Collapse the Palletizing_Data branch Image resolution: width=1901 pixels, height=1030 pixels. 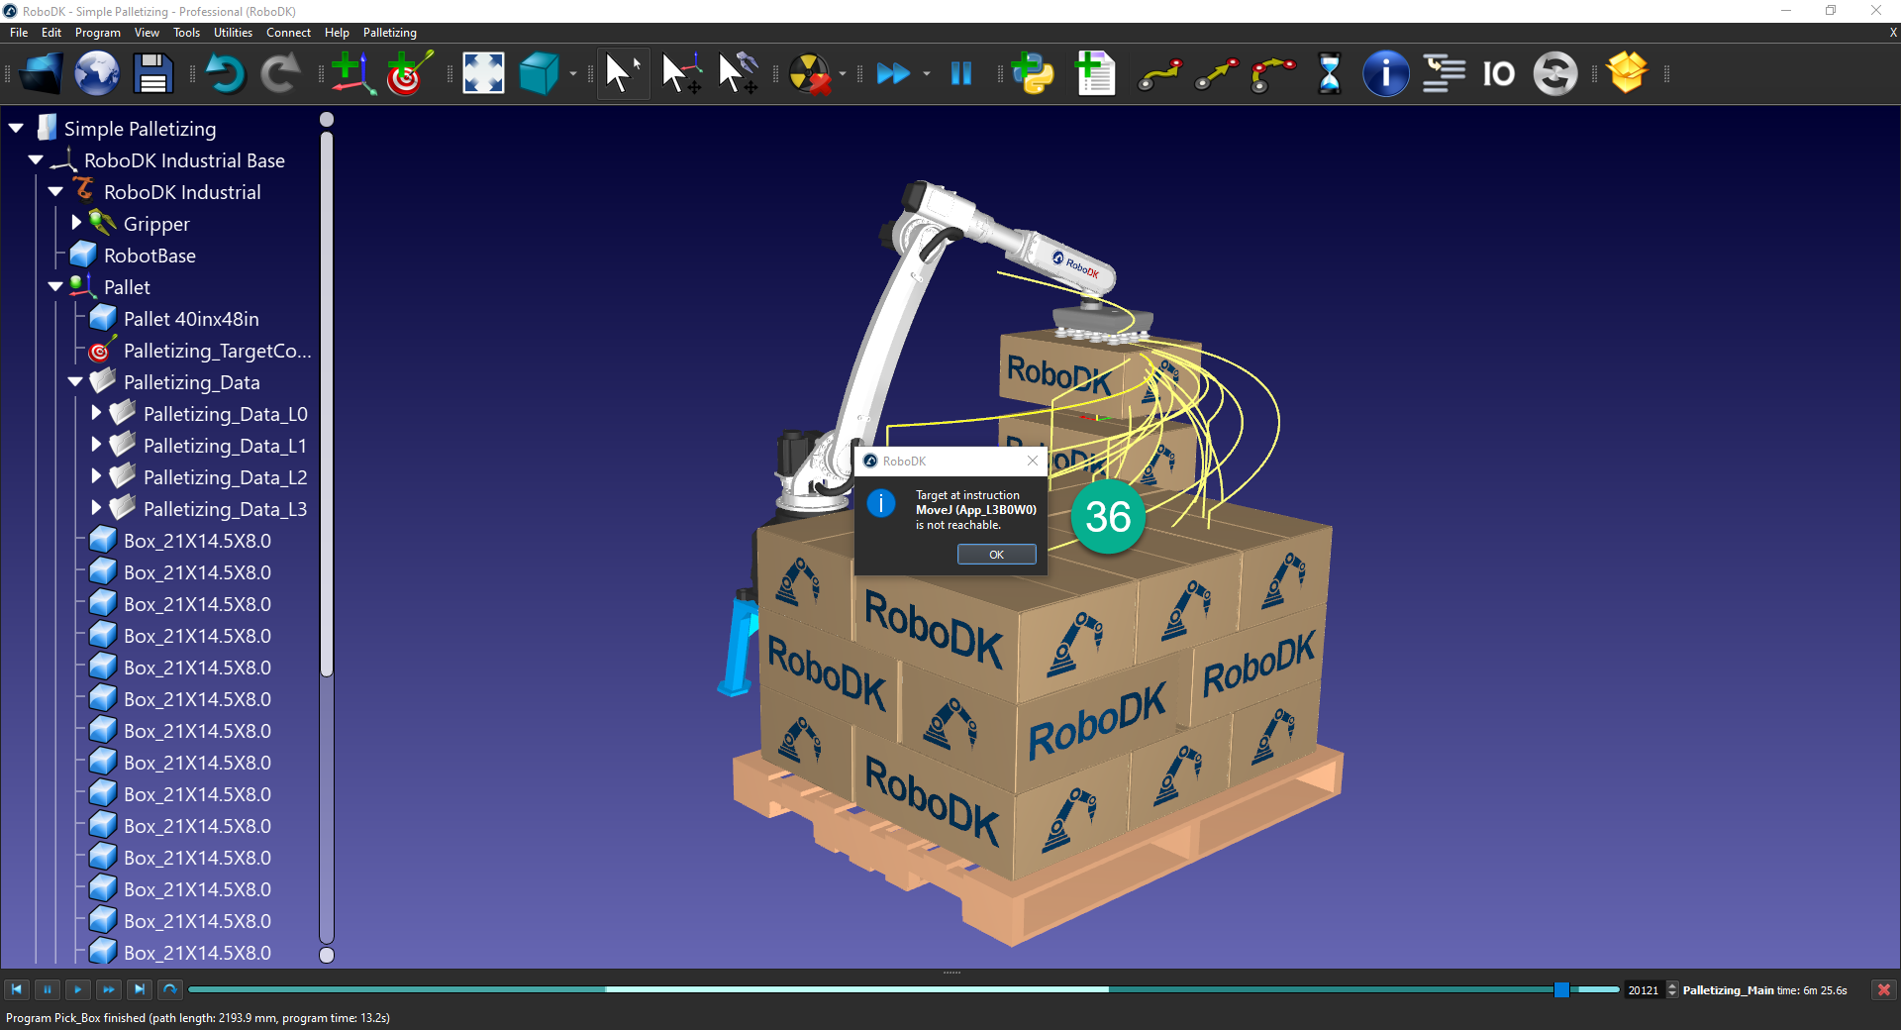(75, 382)
